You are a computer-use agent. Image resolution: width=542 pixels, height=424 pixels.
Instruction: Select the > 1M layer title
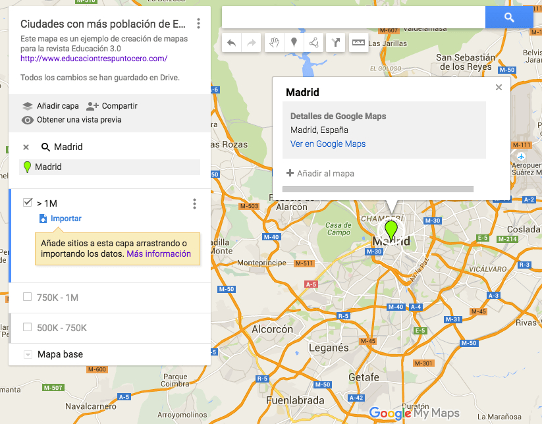point(47,203)
